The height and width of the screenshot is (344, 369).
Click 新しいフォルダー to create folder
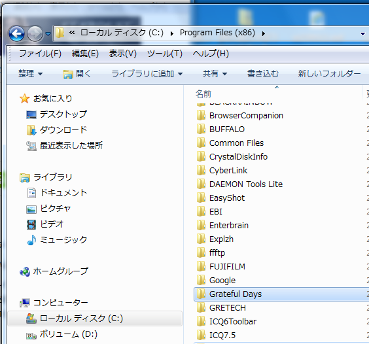pos(329,74)
